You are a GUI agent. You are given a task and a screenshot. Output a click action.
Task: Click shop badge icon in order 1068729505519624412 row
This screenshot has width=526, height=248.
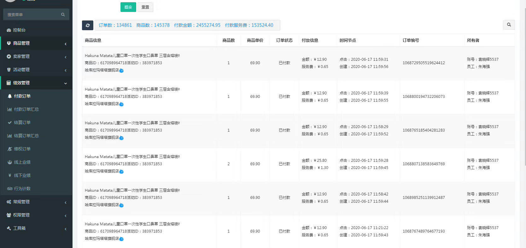click(121, 70)
